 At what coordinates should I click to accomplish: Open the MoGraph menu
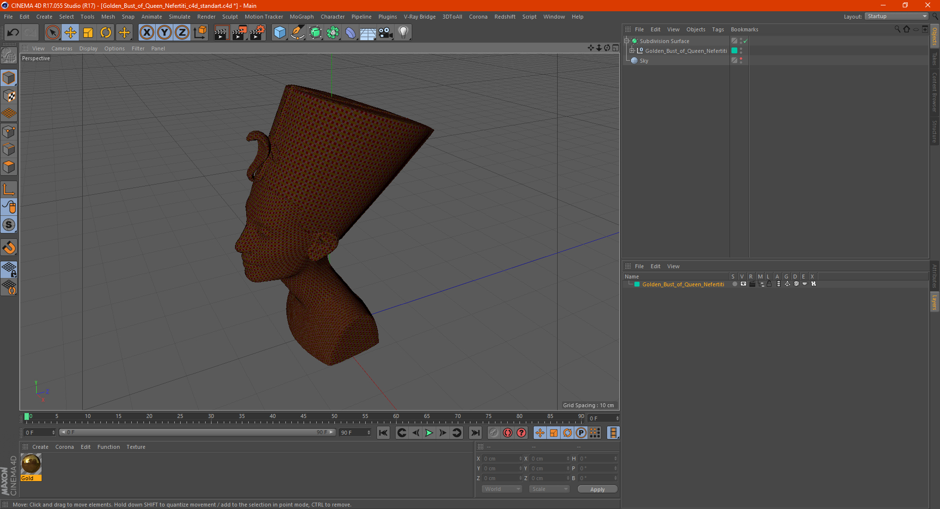302,17
